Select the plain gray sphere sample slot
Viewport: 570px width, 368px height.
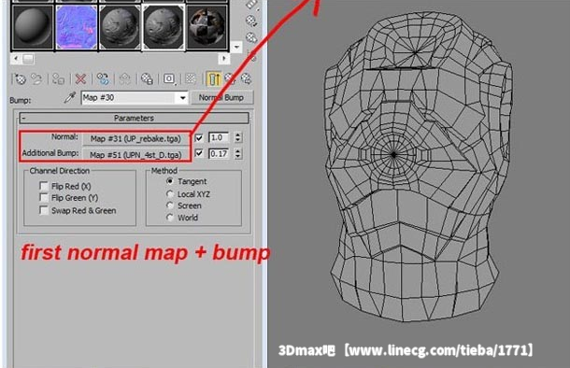[x=33, y=27]
